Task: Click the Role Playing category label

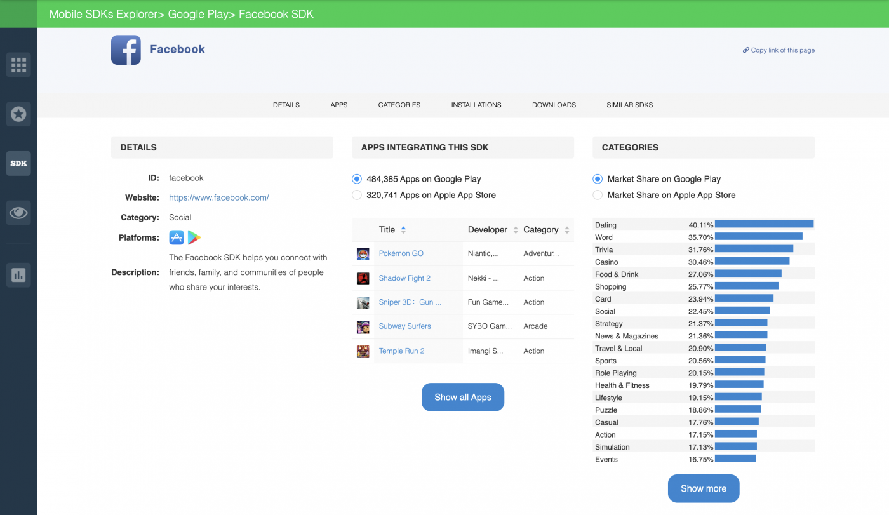Action: [x=616, y=373]
